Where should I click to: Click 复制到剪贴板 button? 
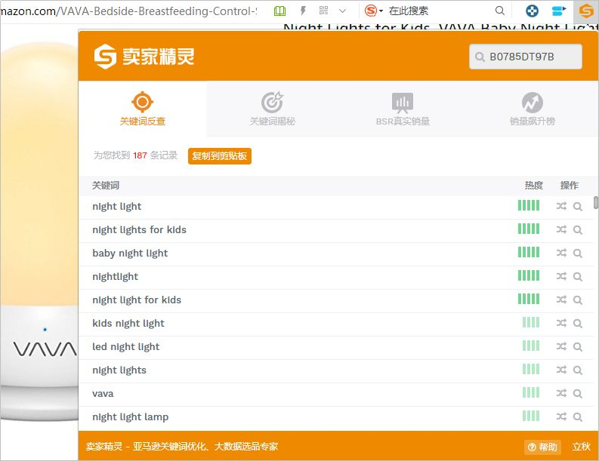pos(220,155)
